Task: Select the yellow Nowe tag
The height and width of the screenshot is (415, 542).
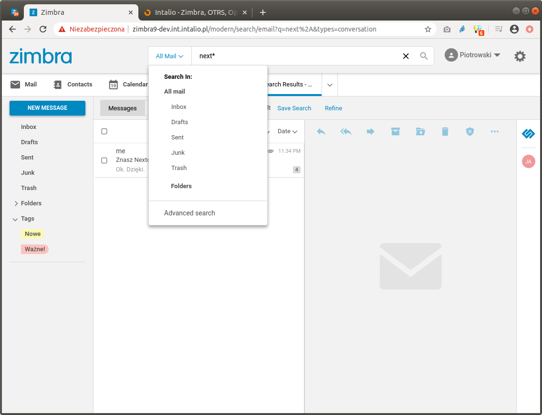Action: coord(32,234)
